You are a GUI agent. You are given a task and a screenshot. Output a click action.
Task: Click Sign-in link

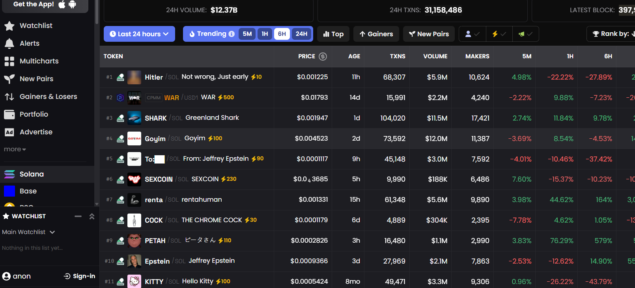tap(80, 276)
